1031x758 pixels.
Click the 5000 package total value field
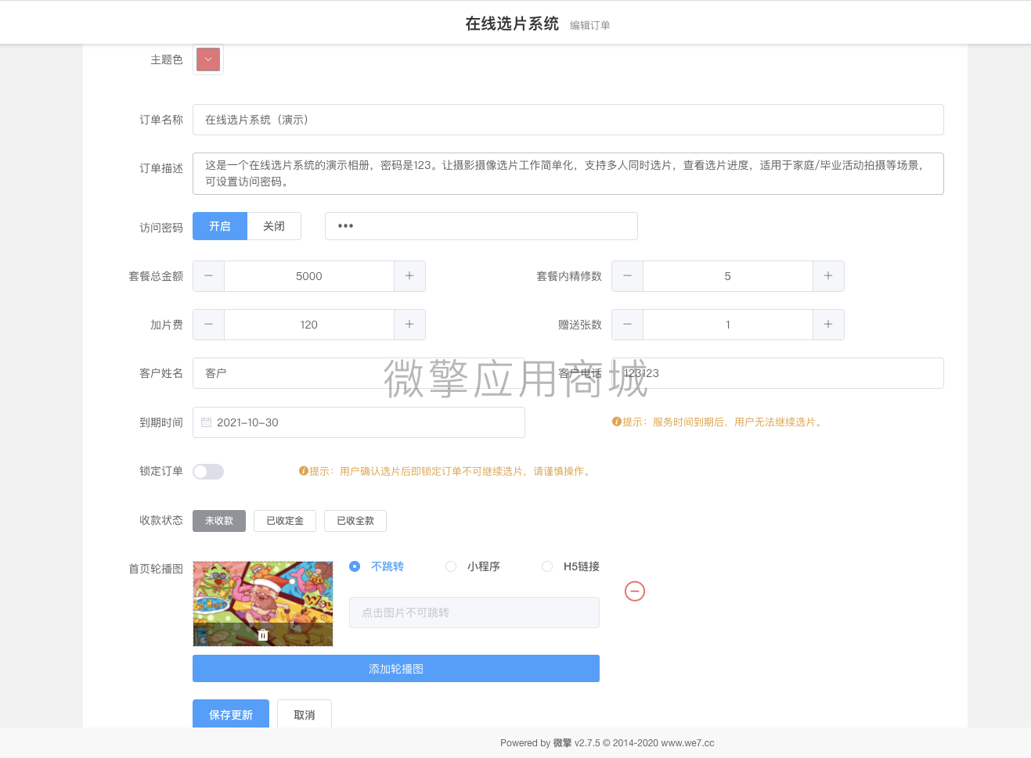pos(309,276)
